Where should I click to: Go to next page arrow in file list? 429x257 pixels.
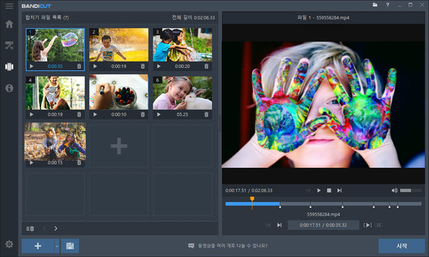[x=56, y=228]
